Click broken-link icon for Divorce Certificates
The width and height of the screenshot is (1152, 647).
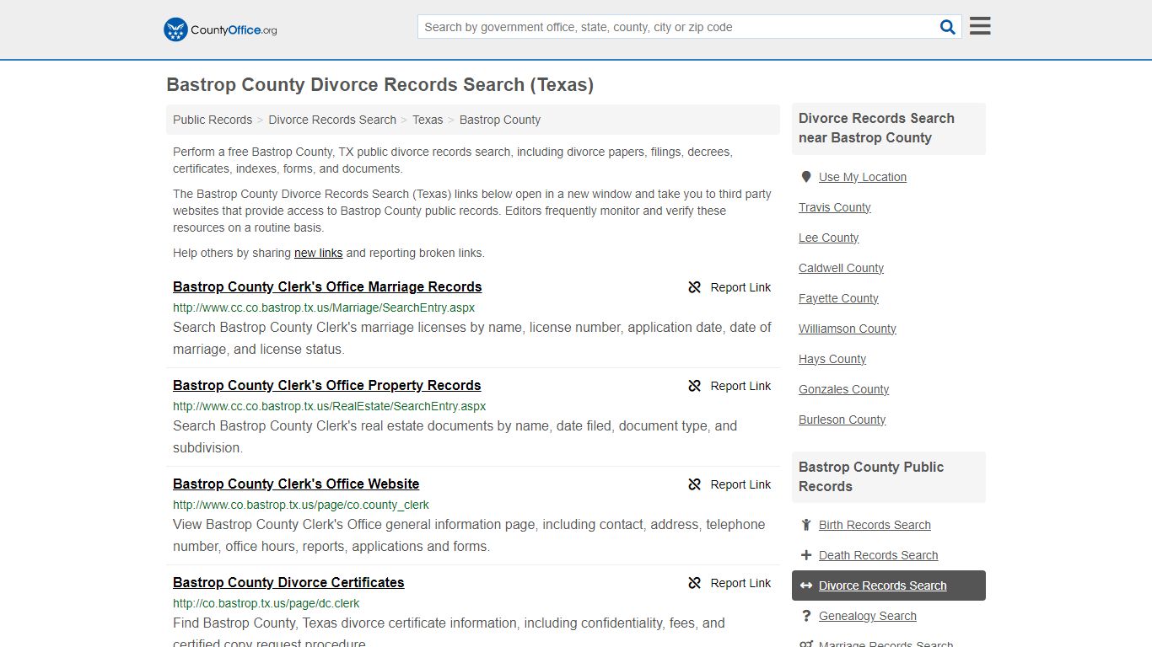pos(695,583)
